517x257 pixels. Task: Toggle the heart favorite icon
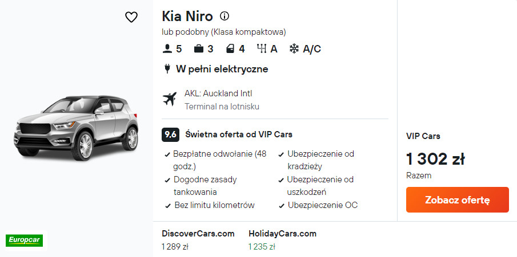(131, 17)
